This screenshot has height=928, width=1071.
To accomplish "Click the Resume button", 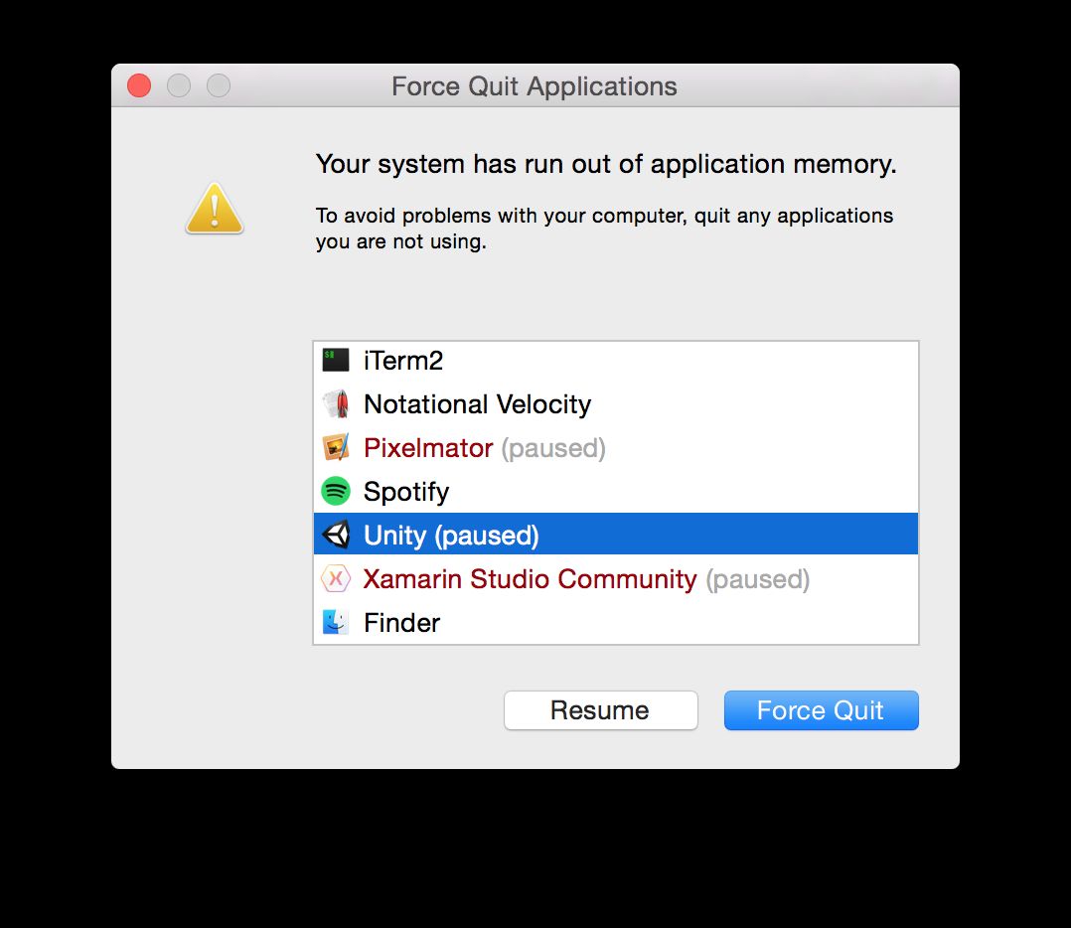I will [601, 710].
